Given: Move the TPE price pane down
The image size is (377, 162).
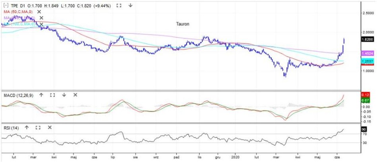Looking at the screenshot, I should click(x=130, y=6).
